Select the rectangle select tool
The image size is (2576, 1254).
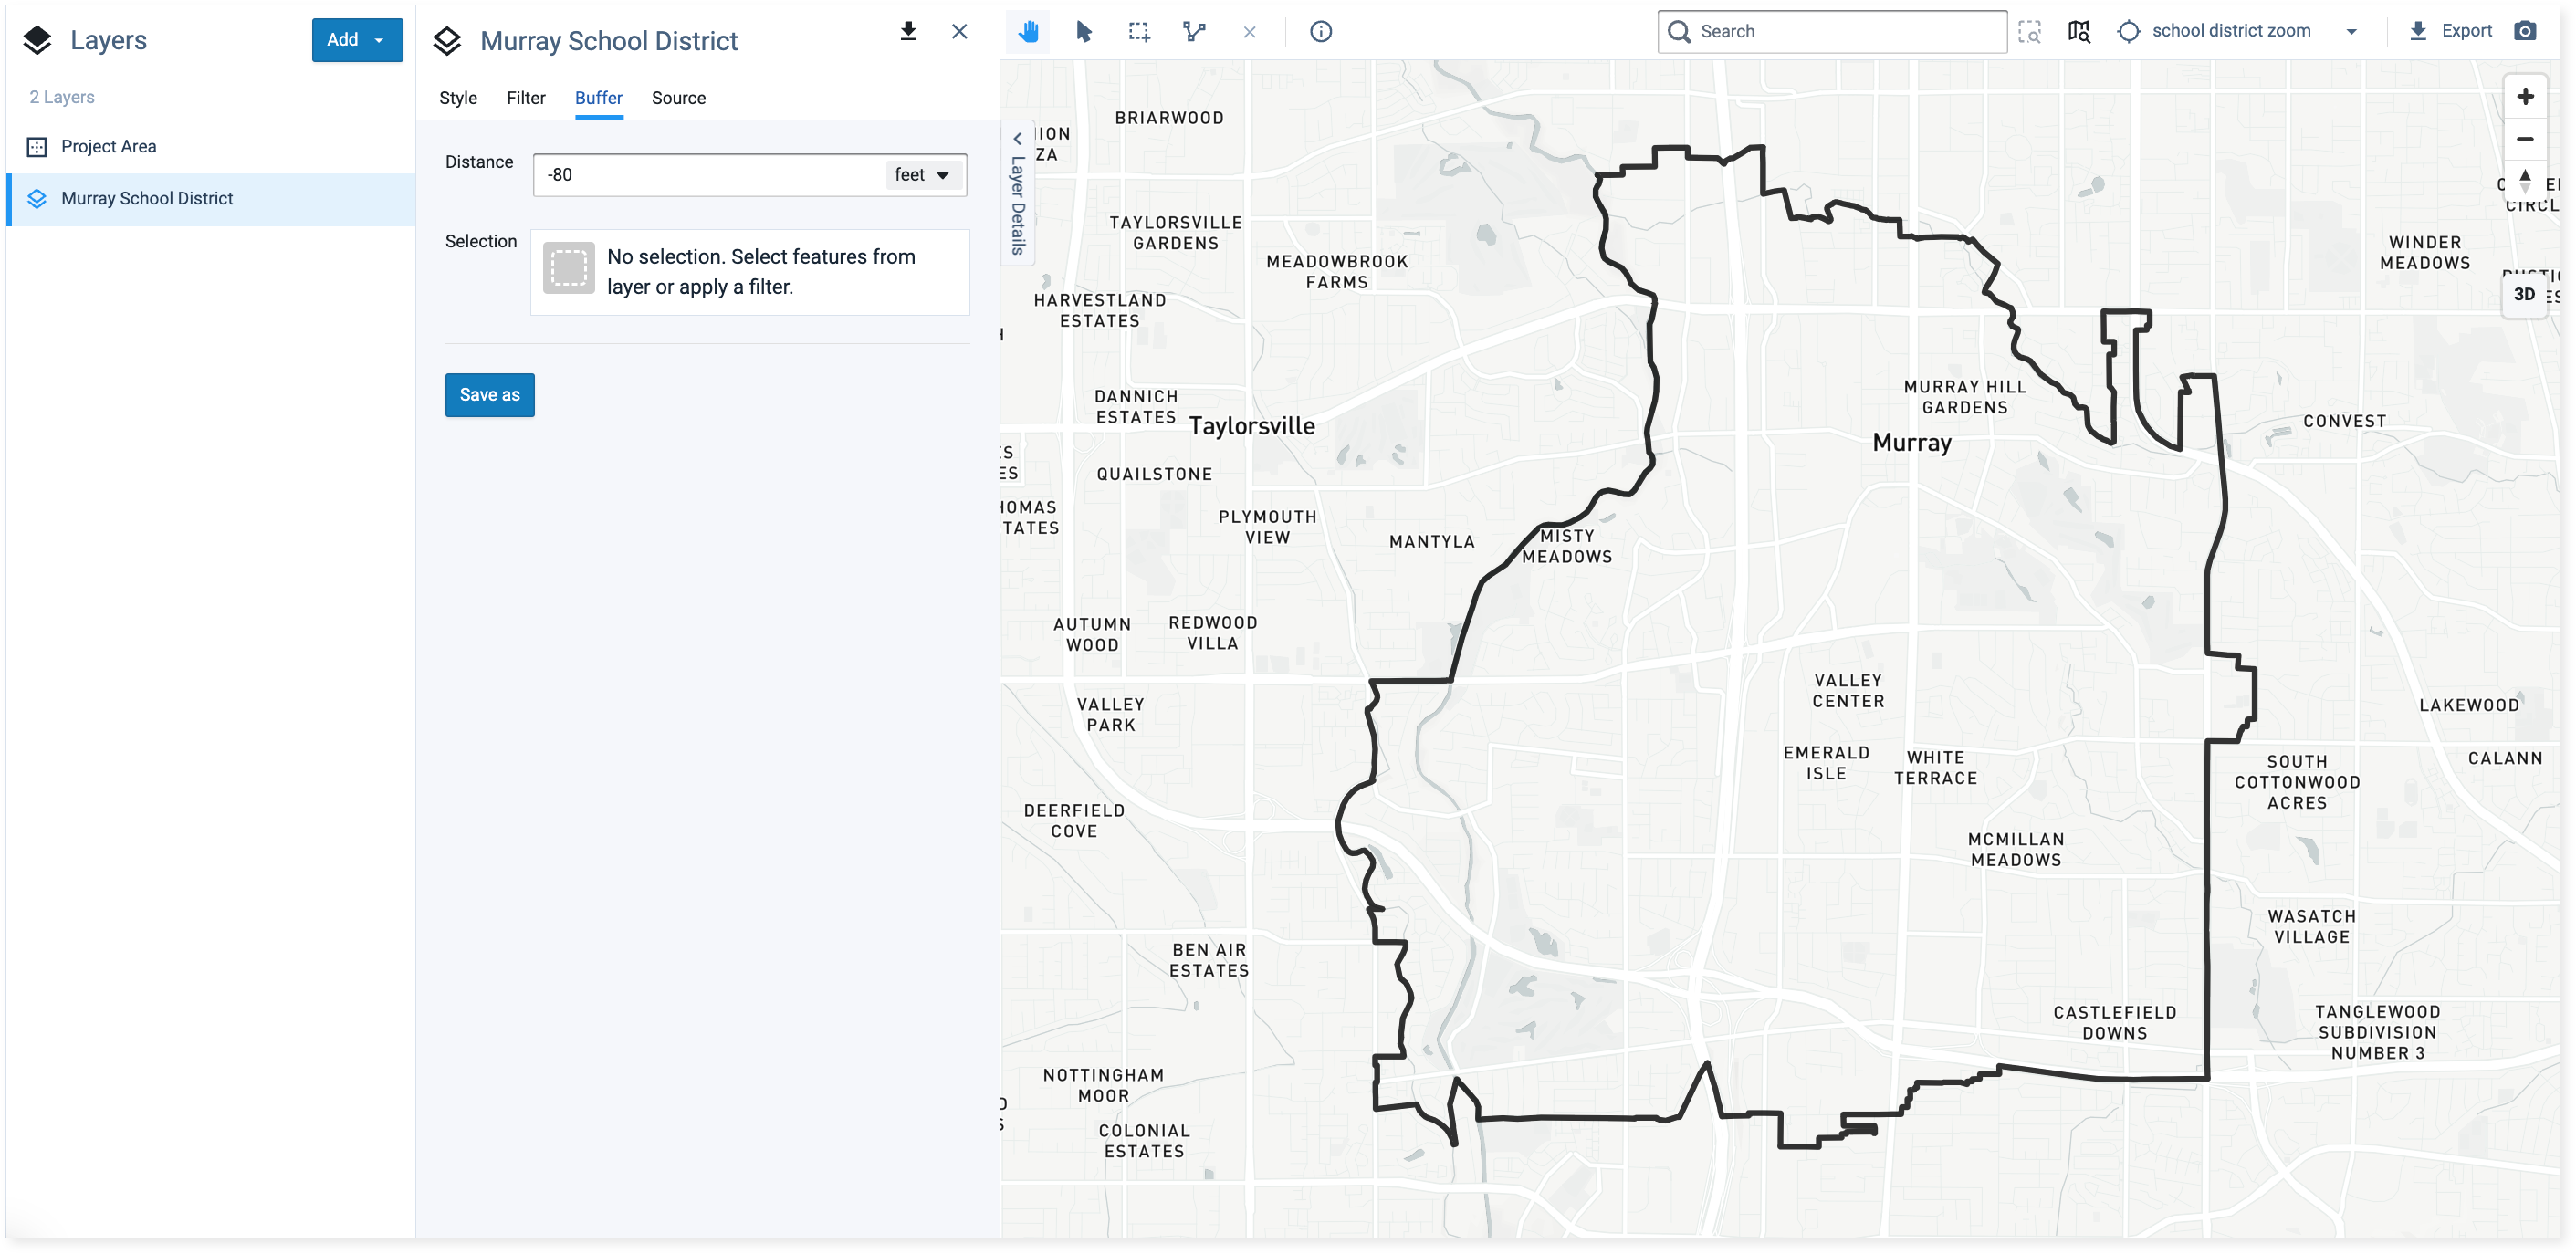1140,31
